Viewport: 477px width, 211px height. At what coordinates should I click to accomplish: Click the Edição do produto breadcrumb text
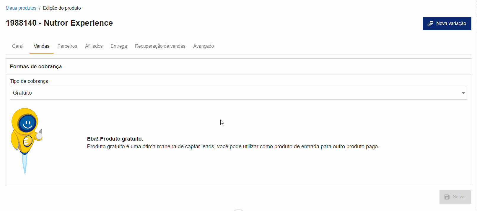pos(62,8)
